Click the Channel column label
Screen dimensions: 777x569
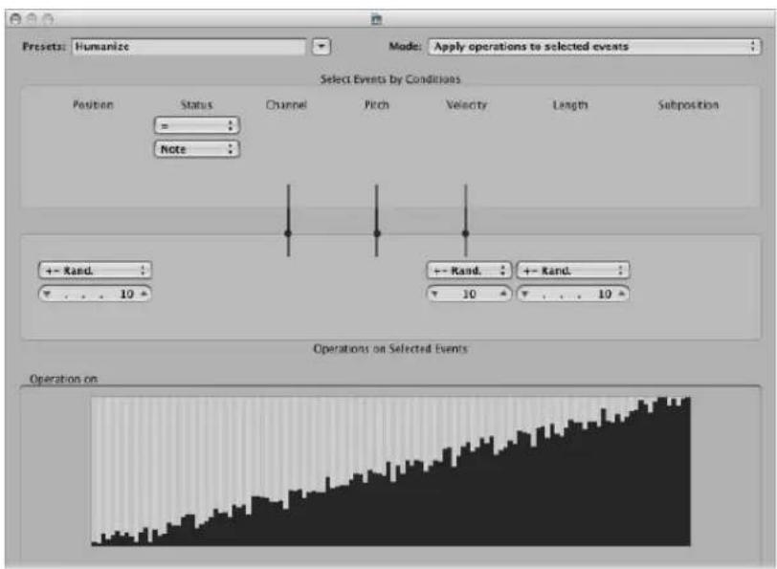point(286,104)
